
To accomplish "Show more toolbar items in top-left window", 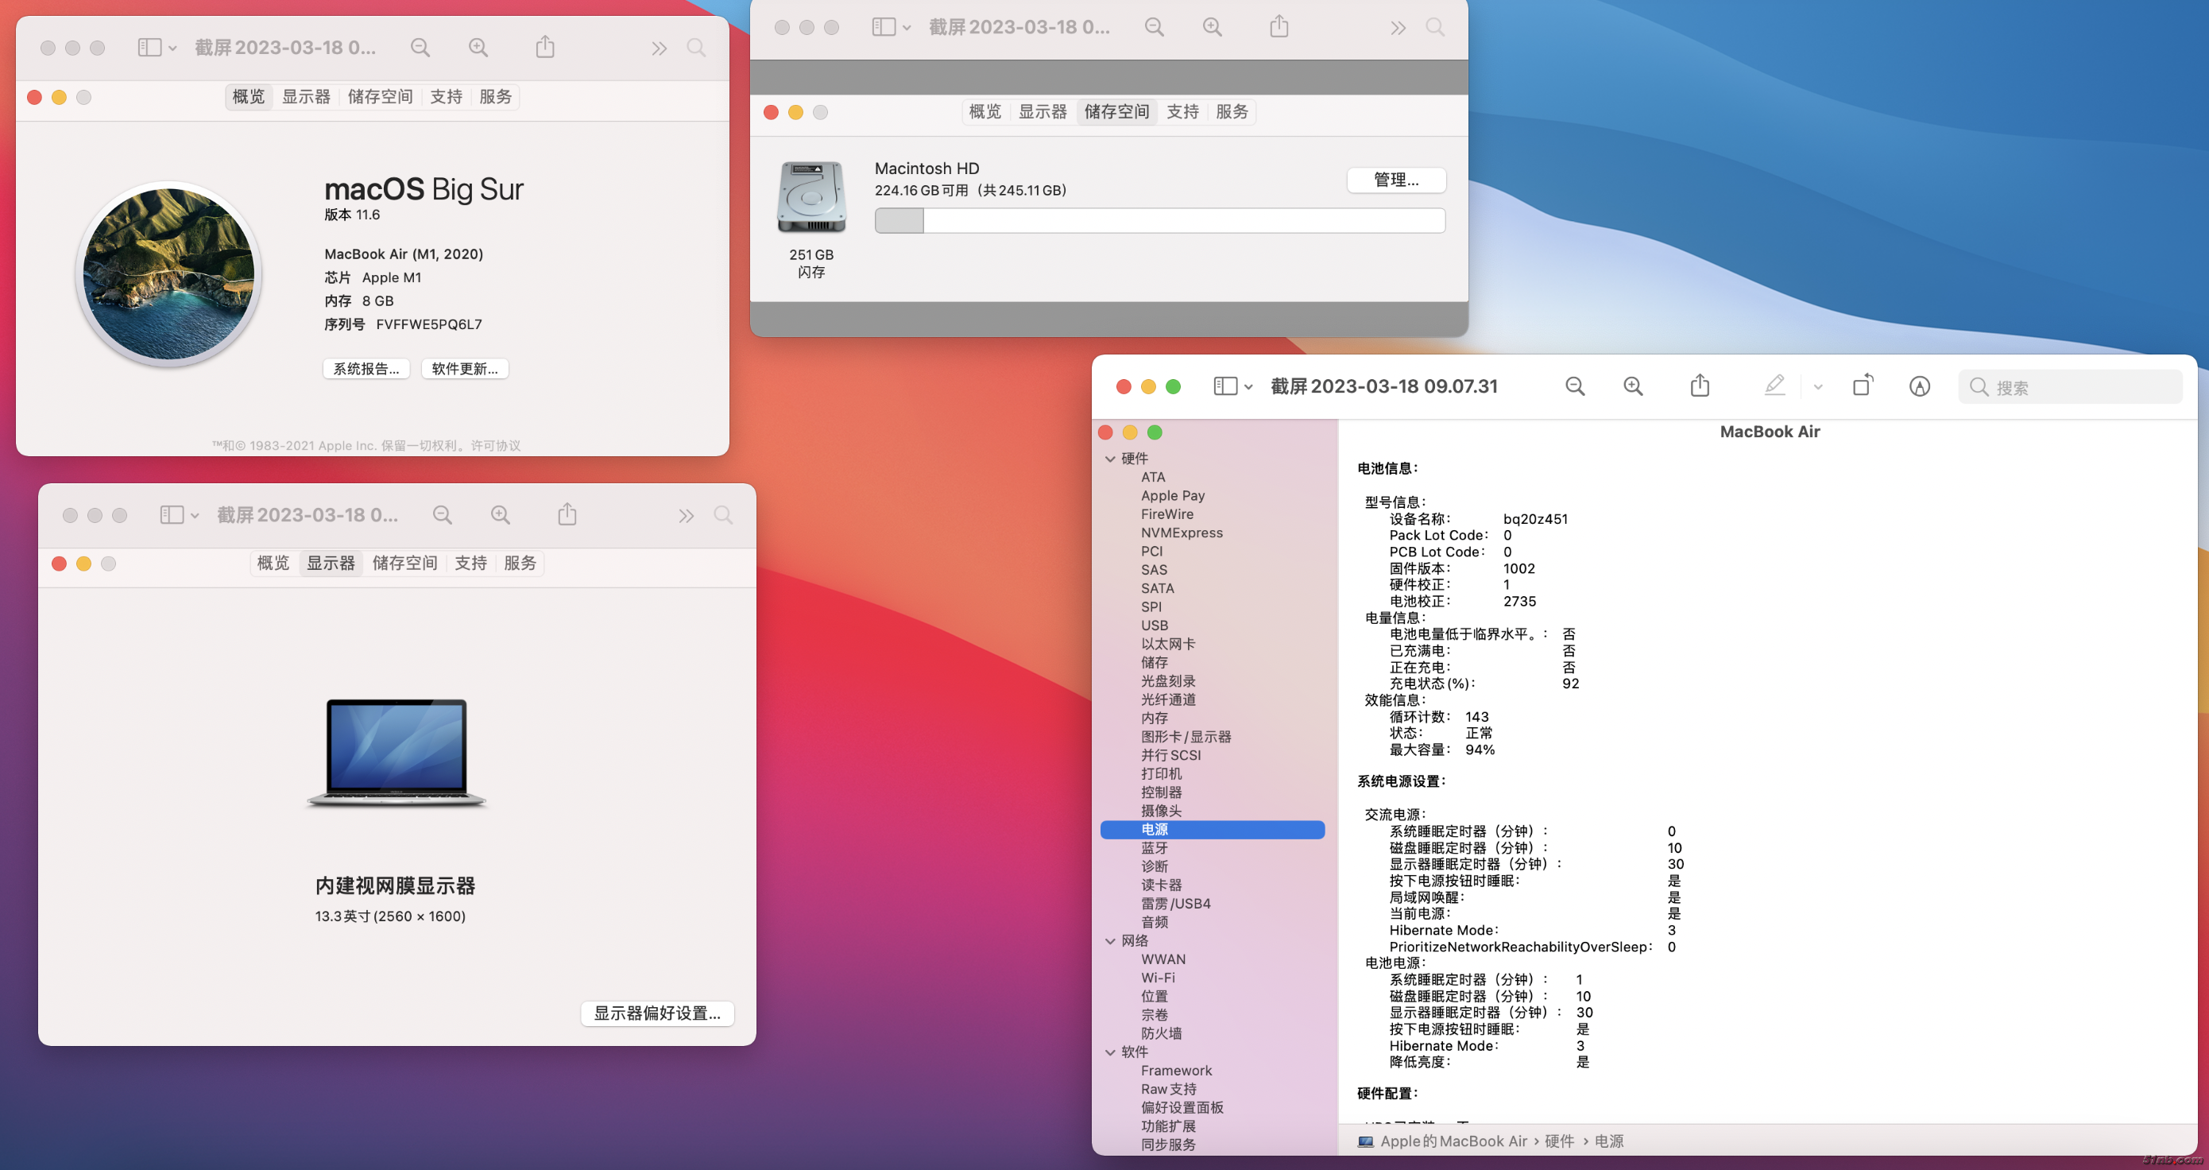I will tap(659, 49).
